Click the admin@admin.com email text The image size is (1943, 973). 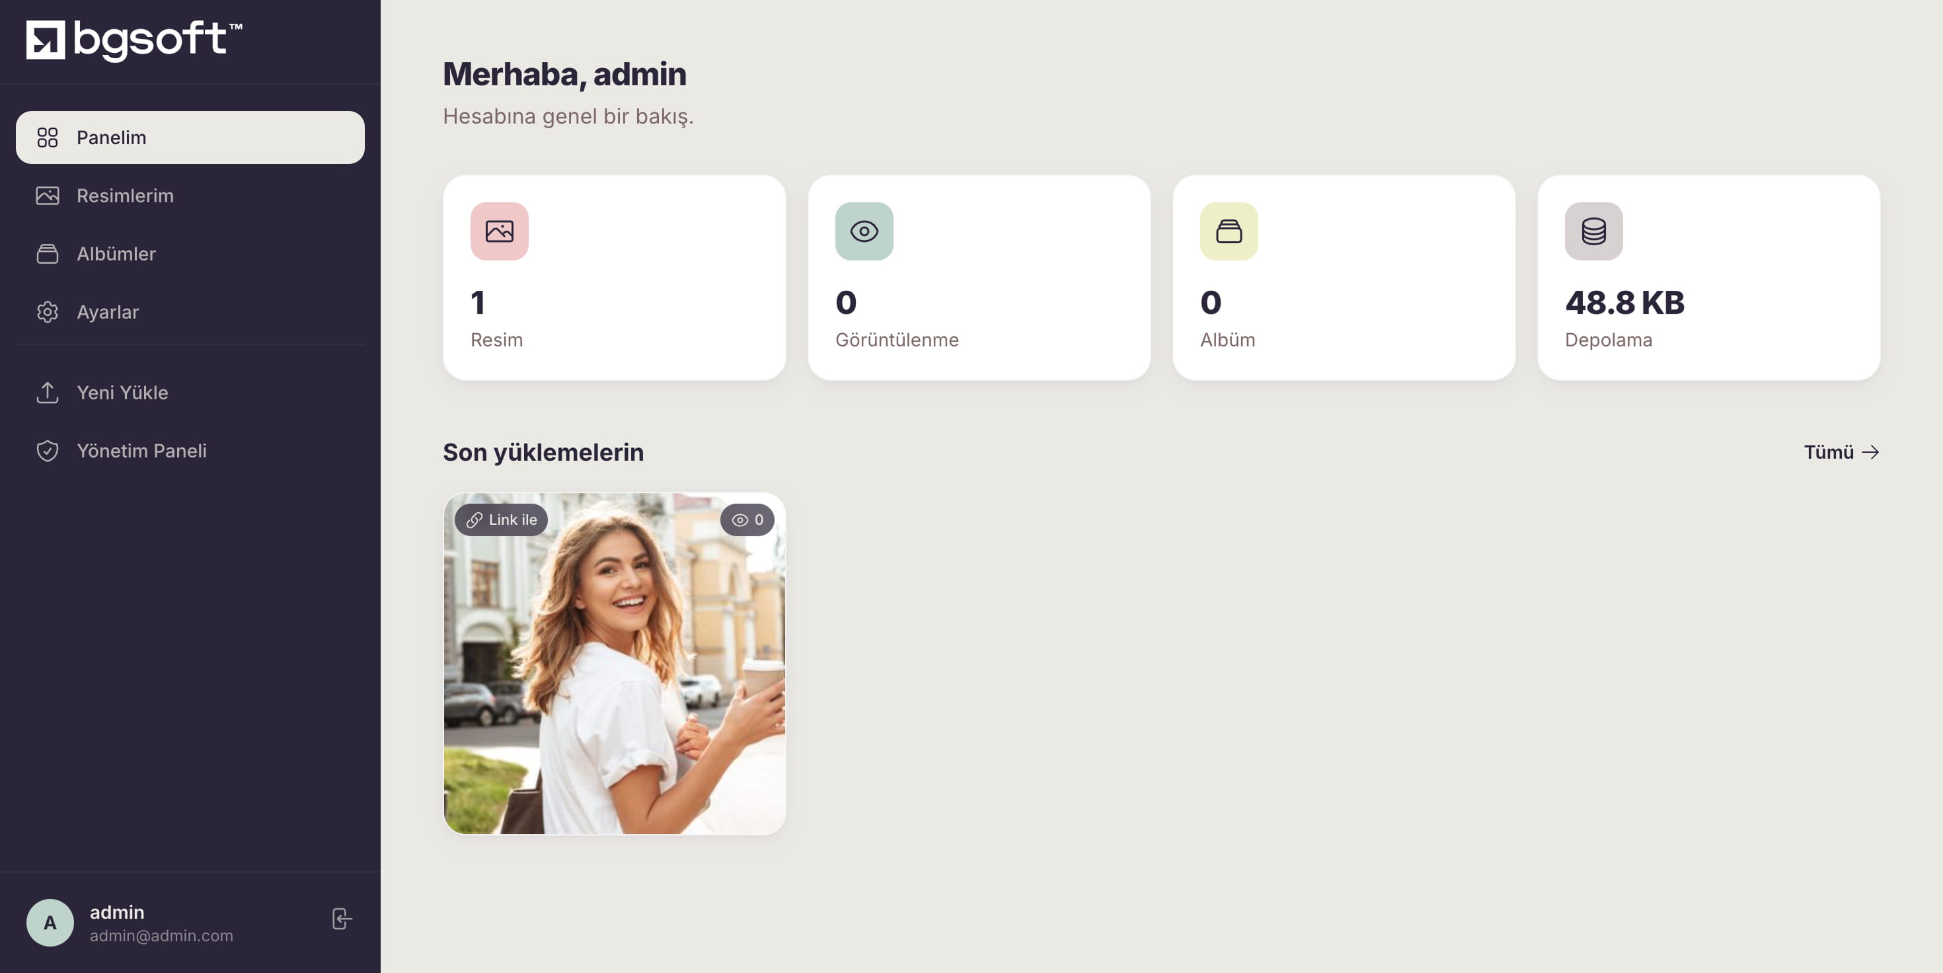(x=161, y=935)
